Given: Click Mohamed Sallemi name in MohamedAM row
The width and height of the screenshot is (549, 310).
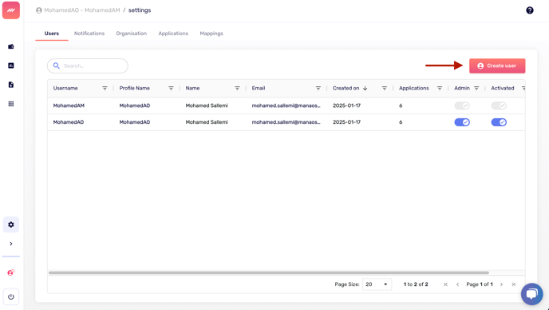Looking at the screenshot, I should 207,105.
